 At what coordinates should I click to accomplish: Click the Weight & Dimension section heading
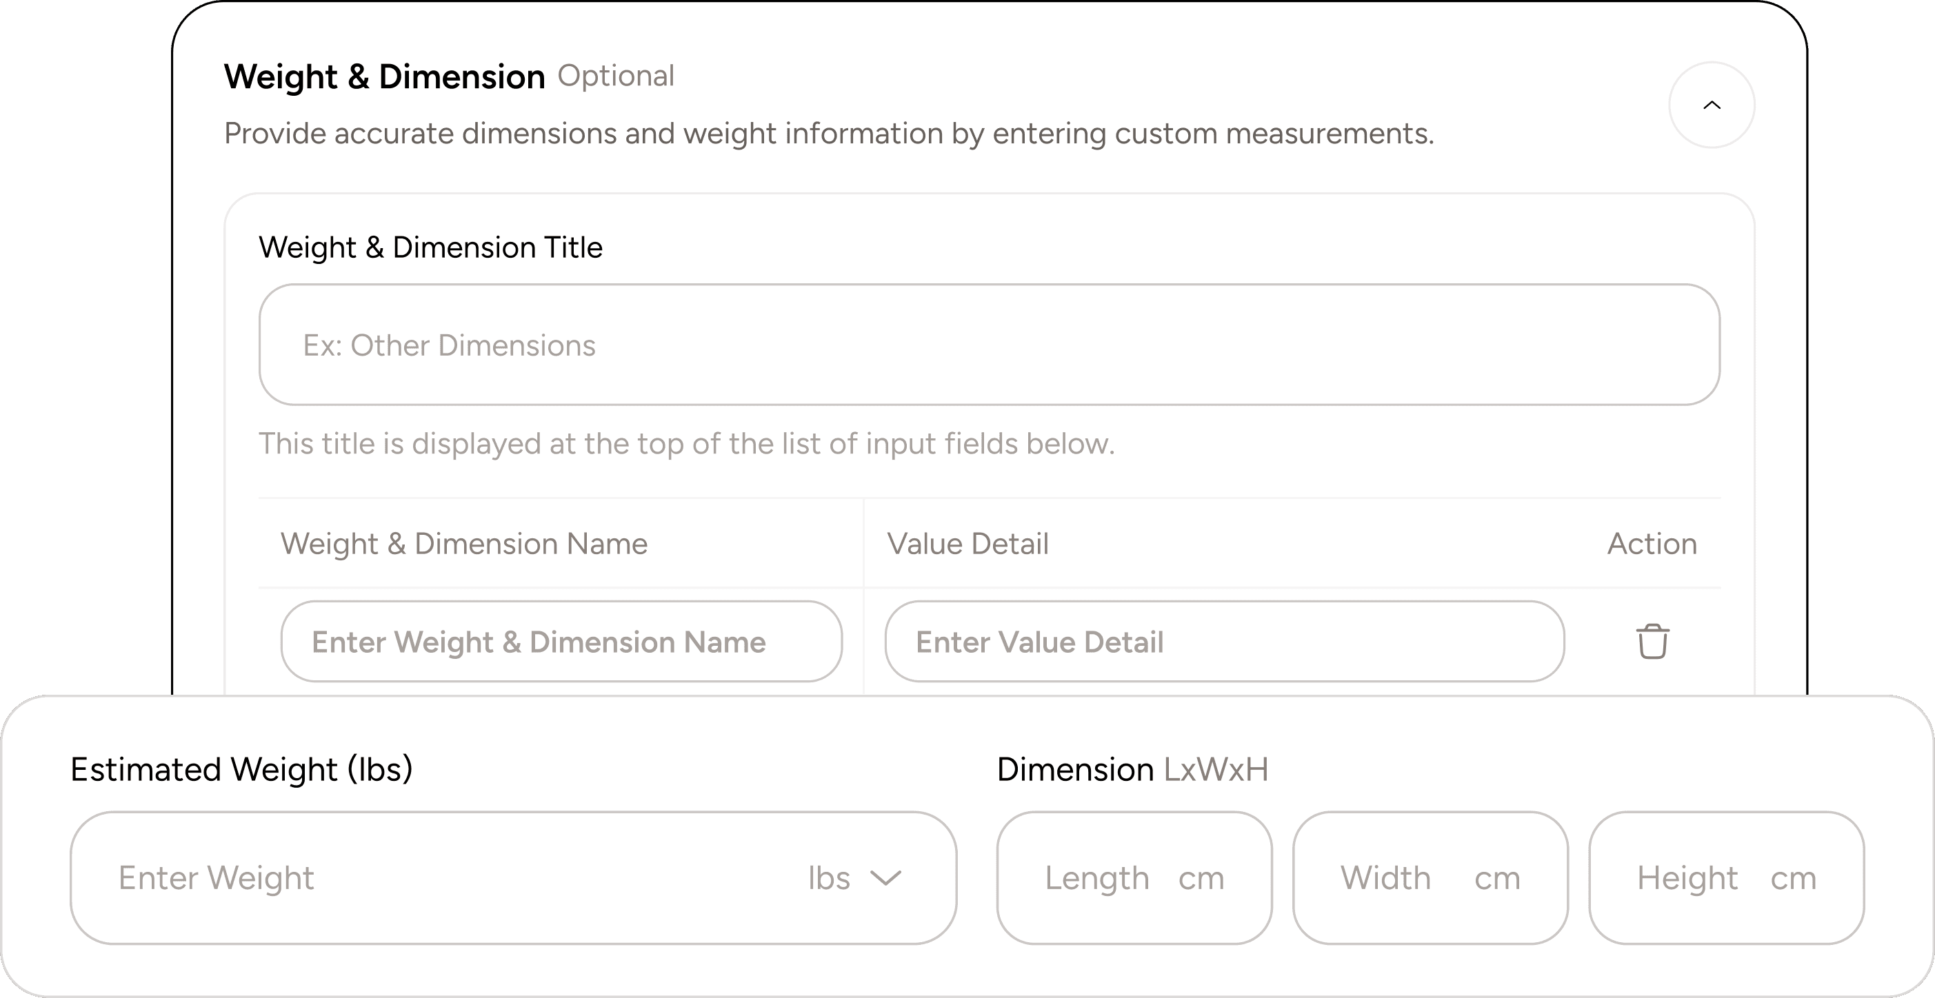tap(385, 76)
